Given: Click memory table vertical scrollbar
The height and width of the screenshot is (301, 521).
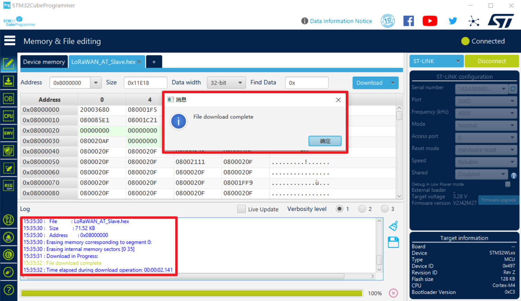Looking at the screenshot, I should click(399, 152).
